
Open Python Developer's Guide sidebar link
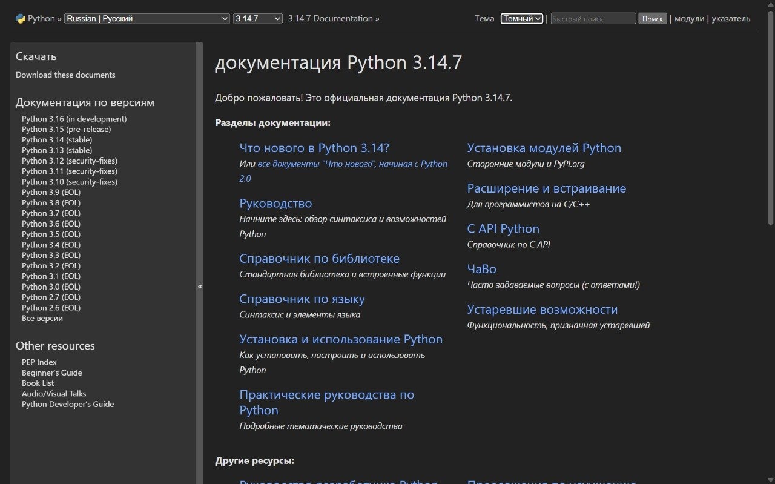pos(68,404)
